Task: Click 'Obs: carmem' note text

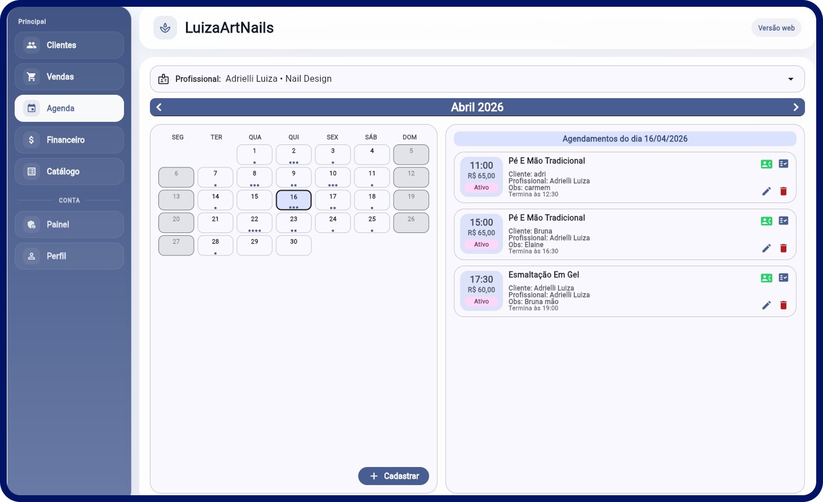Action: [x=529, y=188]
